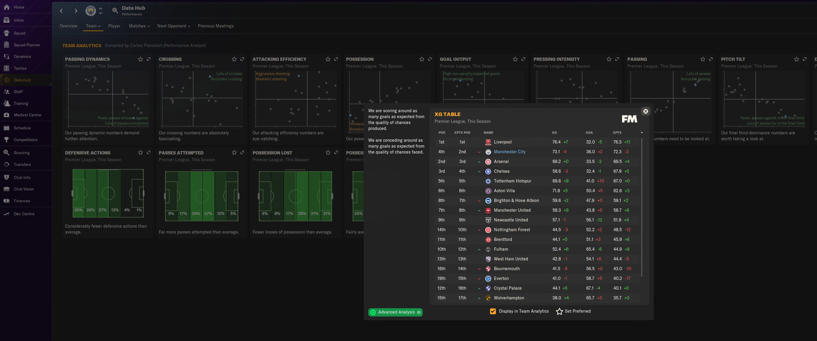
Task: Click the Staff icon in sidebar
Action: pos(6,92)
